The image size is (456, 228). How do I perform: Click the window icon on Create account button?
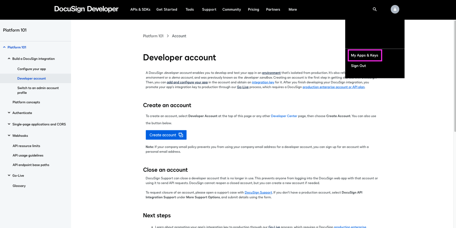pos(181,135)
